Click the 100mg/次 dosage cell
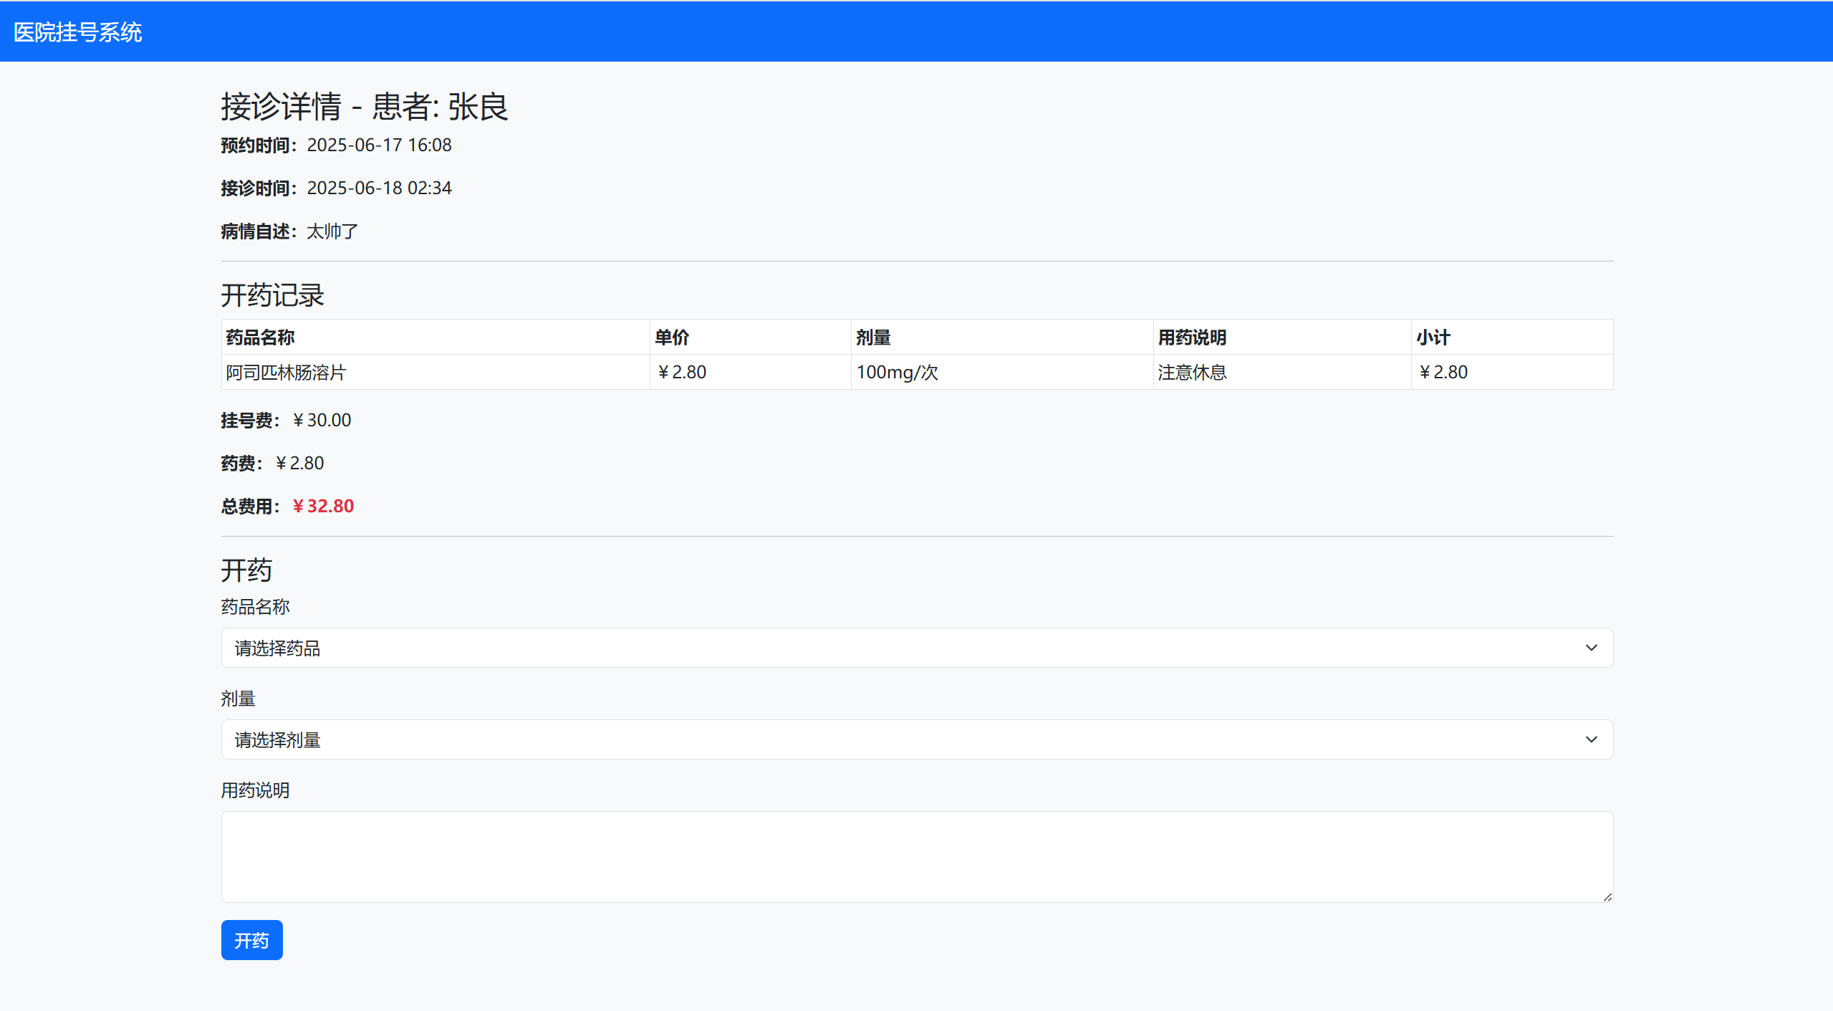 pos(897,373)
